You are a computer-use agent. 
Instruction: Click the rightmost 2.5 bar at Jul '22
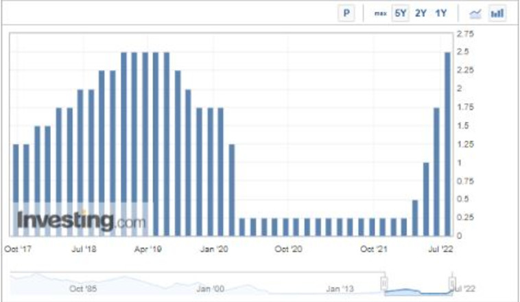coord(447,144)
